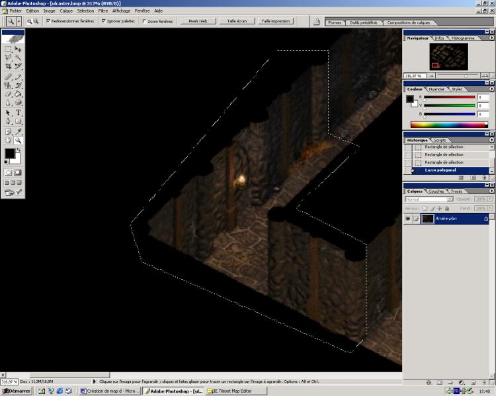Viewport: 496px width, 396px height.
Task: Open the Fichier menu
Action: 15,11
